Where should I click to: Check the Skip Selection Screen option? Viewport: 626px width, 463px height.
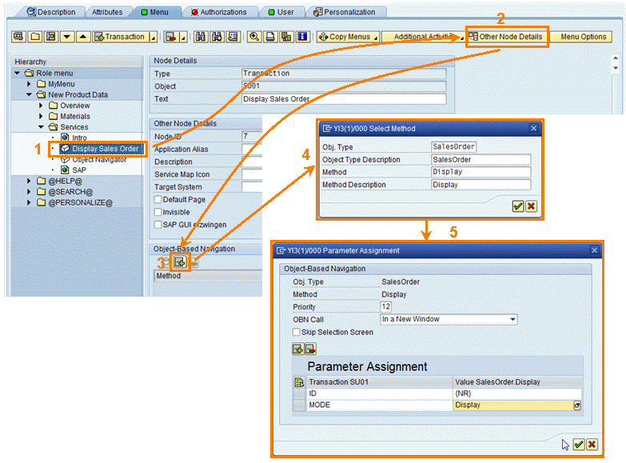point(297,332)
